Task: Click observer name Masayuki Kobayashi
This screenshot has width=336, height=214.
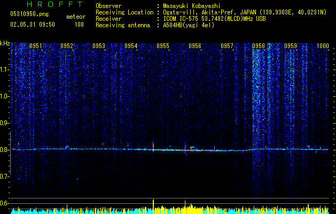Action: (x=192, y=6)
